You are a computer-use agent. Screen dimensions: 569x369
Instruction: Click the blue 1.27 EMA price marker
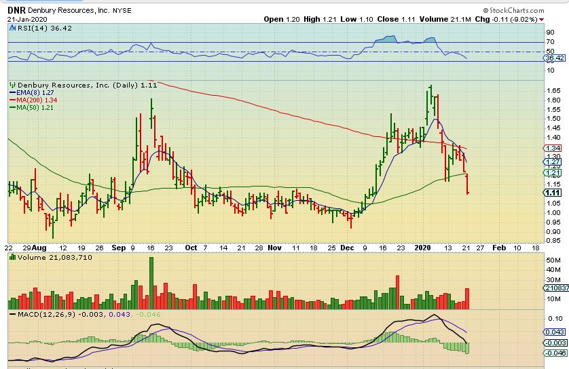(553, 161)
